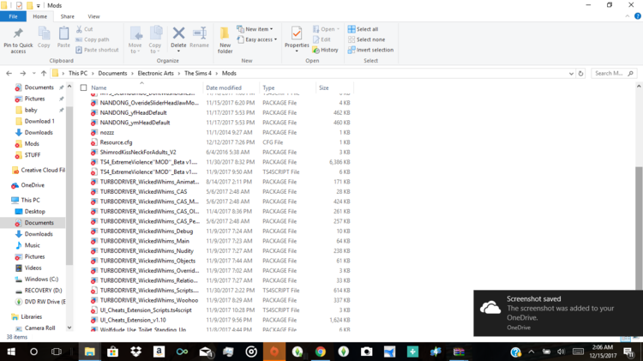This screenshot has height=361, width=643.
Task: Pin to Quick access in the ribbon
Action: (18, 40)
